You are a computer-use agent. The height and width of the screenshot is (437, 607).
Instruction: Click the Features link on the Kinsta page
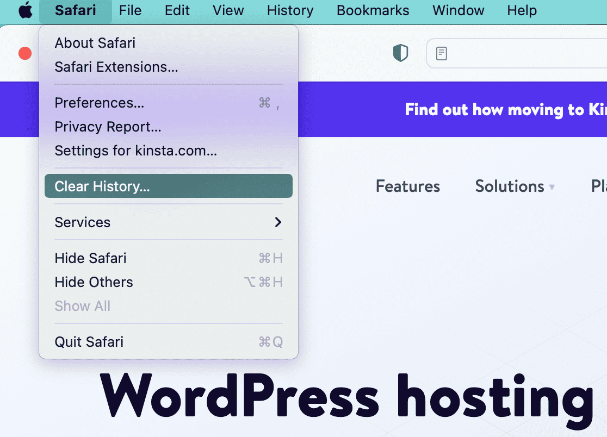pyautogui.click(x=407, y=186)
